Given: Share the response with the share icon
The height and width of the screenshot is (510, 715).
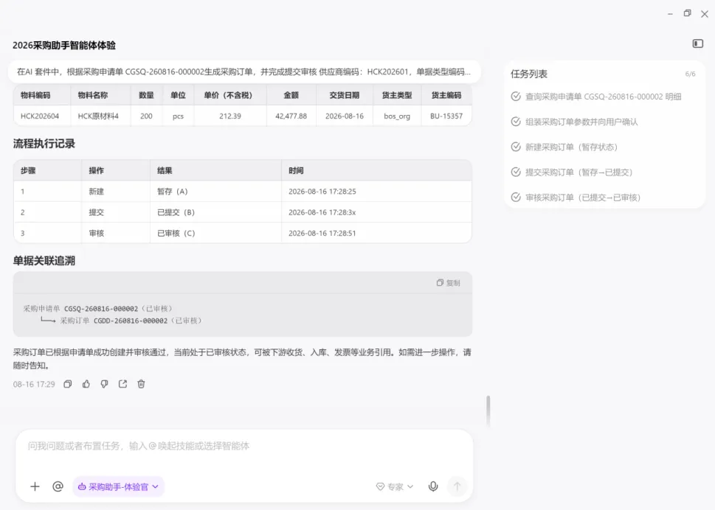Looking at the screenshot, I should point(122,384).
